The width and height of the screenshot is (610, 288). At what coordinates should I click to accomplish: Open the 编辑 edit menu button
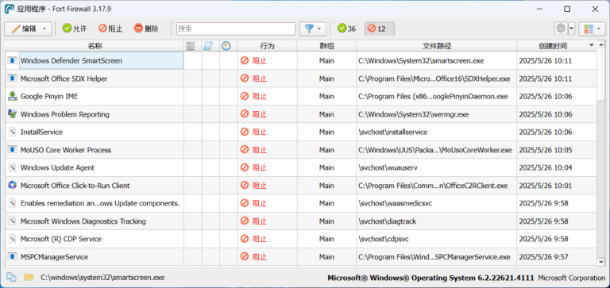click(x=28, y=29)
